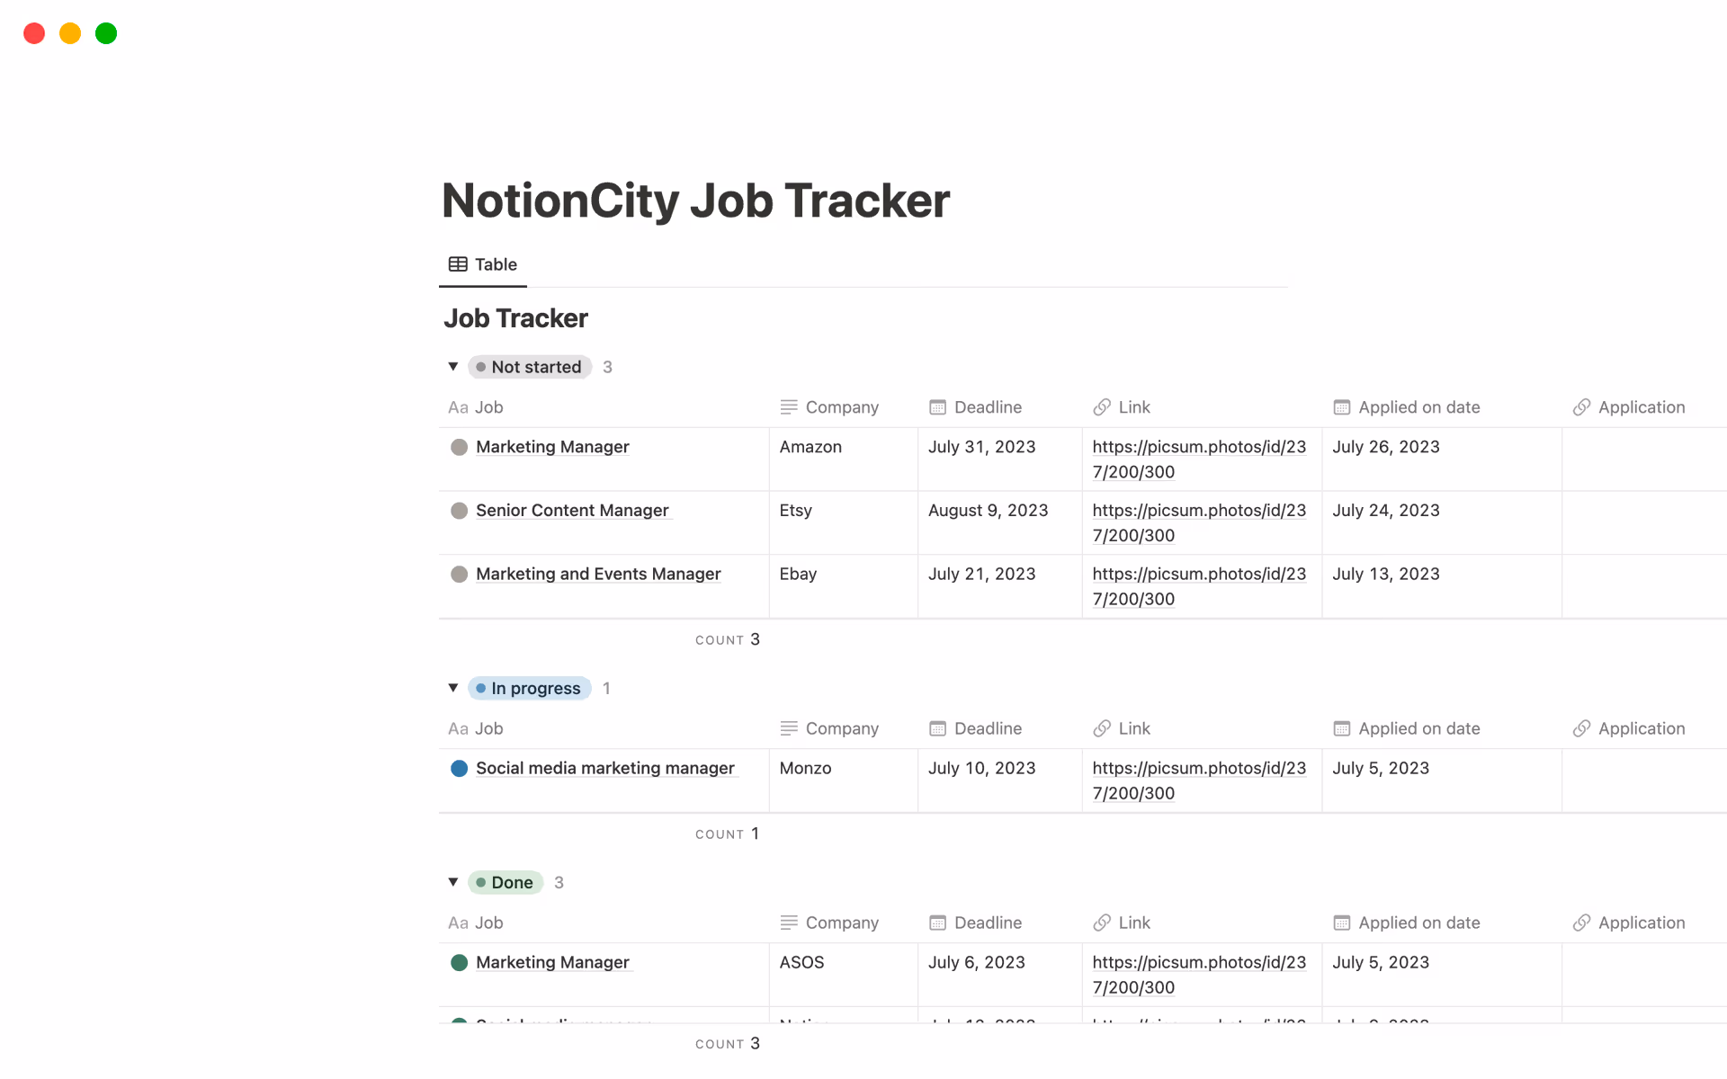Click the calendar icon on Applied on date
This screenshot has height=1079, width=1727.
pos(1341,406)
